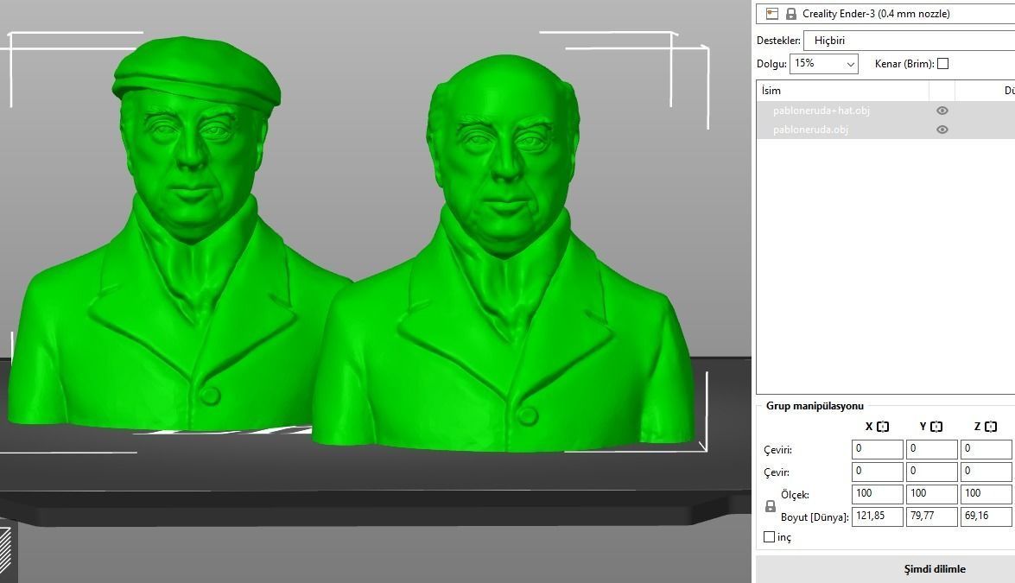Click the Çevir Y rotation field
The width and height of the screenshot is (1015, 583).
pos(931,472)
